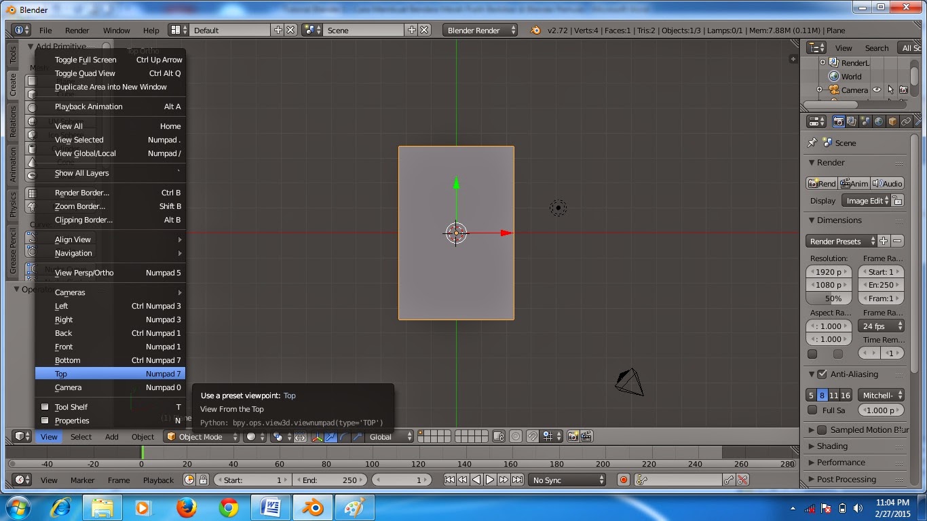Toggle the Properties checkbox in View menu
Screen dimensions: 927x521
[x=45, y=421]
